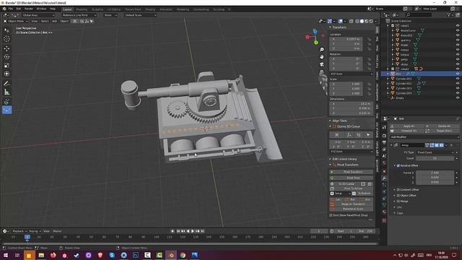
Task: Select the Scale tool in left toolbar
Action: 6,65
